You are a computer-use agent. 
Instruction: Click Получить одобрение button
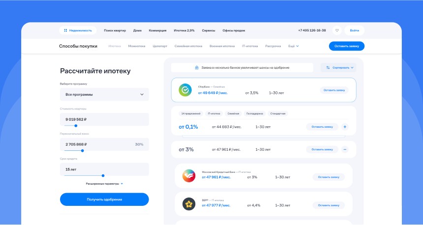(104, 199)
